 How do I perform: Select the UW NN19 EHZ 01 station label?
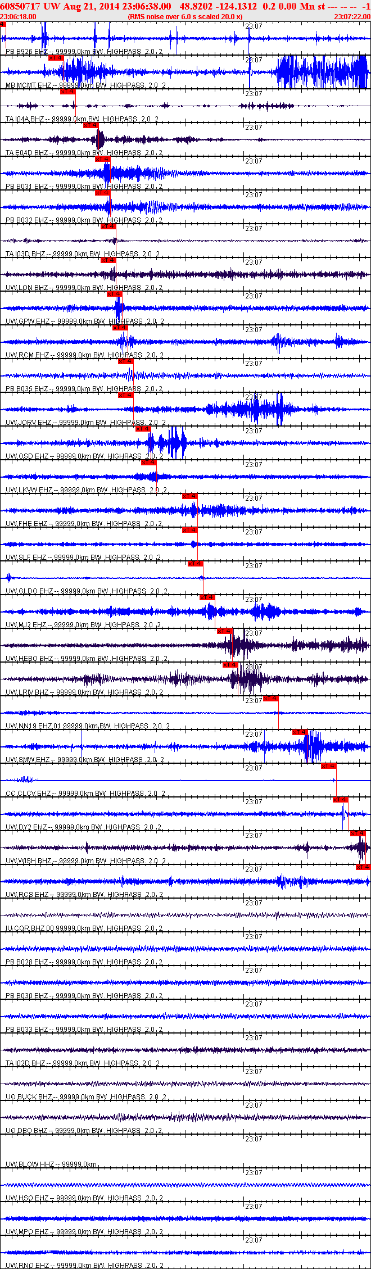tap(88, 726)
